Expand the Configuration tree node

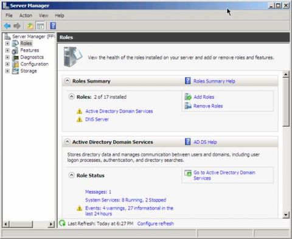(7, 64)
